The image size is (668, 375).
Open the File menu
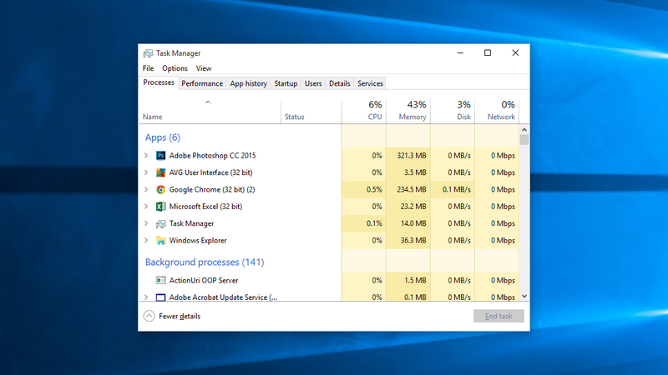pyautogui.click(x=149, y=68)
